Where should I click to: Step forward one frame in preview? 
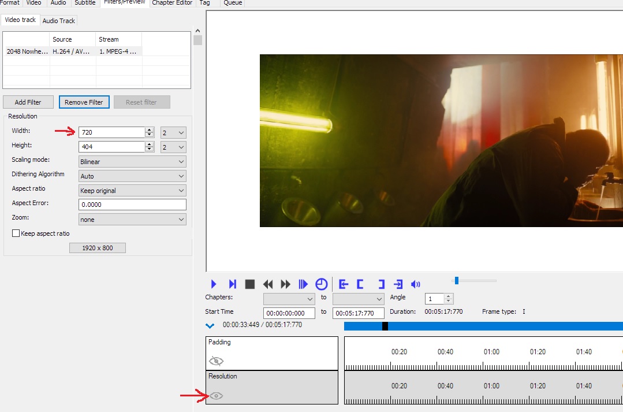pyautogui.click(x=233, y=284)
